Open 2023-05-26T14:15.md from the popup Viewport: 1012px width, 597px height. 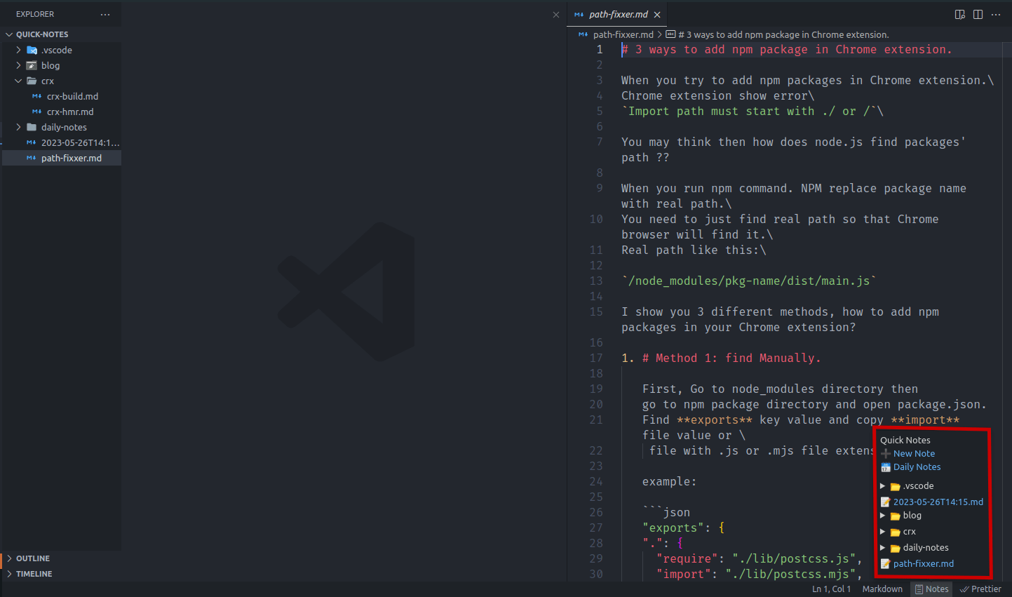coord(938,501)
